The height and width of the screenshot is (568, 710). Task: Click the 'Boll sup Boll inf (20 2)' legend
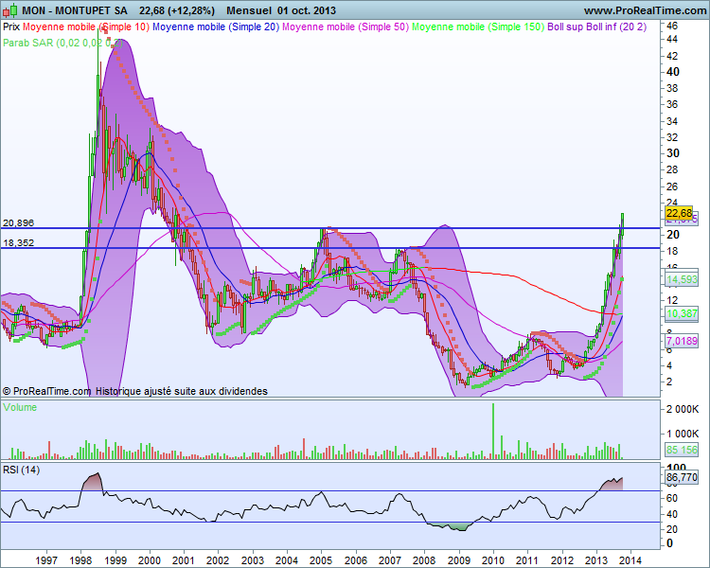[596, 27]
